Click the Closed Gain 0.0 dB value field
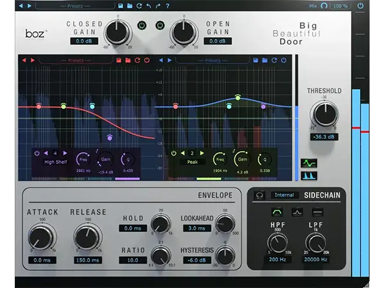The width and height of the screenshot is (385, 288). click(x=84, y=41)
